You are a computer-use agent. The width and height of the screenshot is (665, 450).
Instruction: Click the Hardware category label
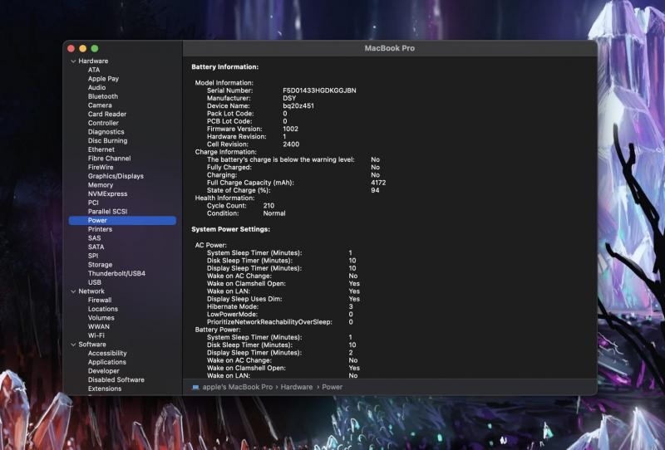93,61
